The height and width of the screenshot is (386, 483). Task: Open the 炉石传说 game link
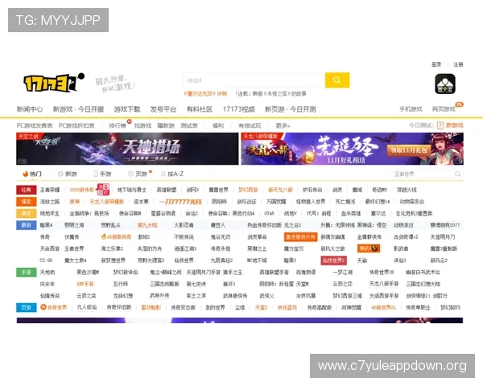click(312, 190)
